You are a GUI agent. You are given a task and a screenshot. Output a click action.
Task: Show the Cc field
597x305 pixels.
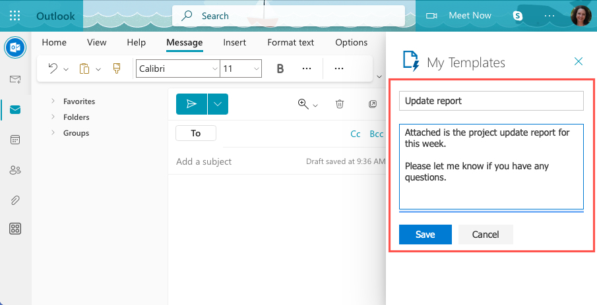coord(355,134)
